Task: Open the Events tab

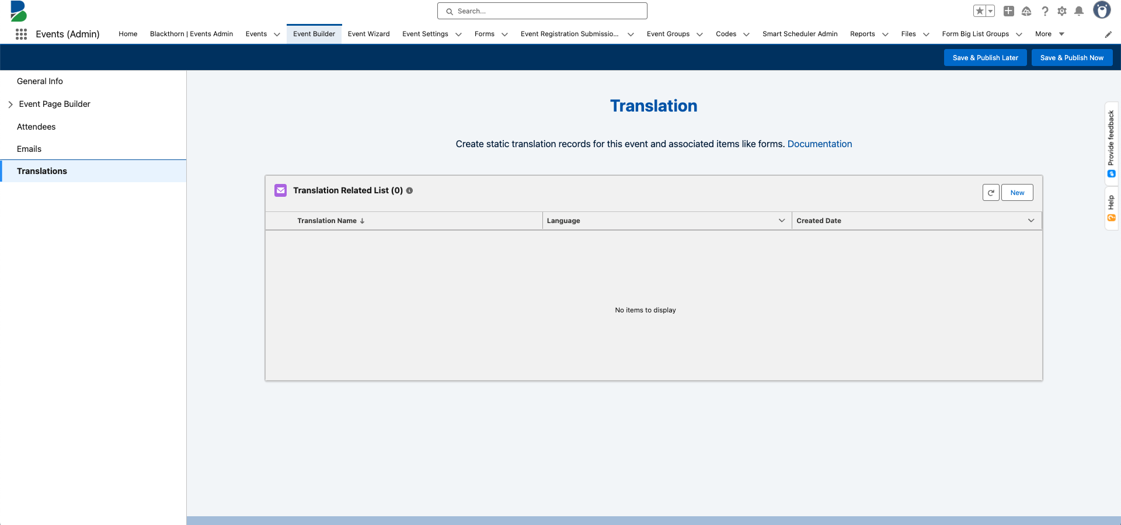Action: click(256, 34)
